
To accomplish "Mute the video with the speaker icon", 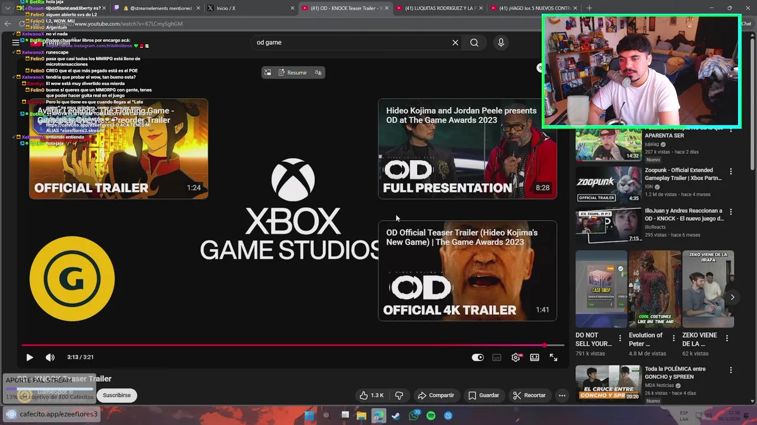I will tap(50, 357).
